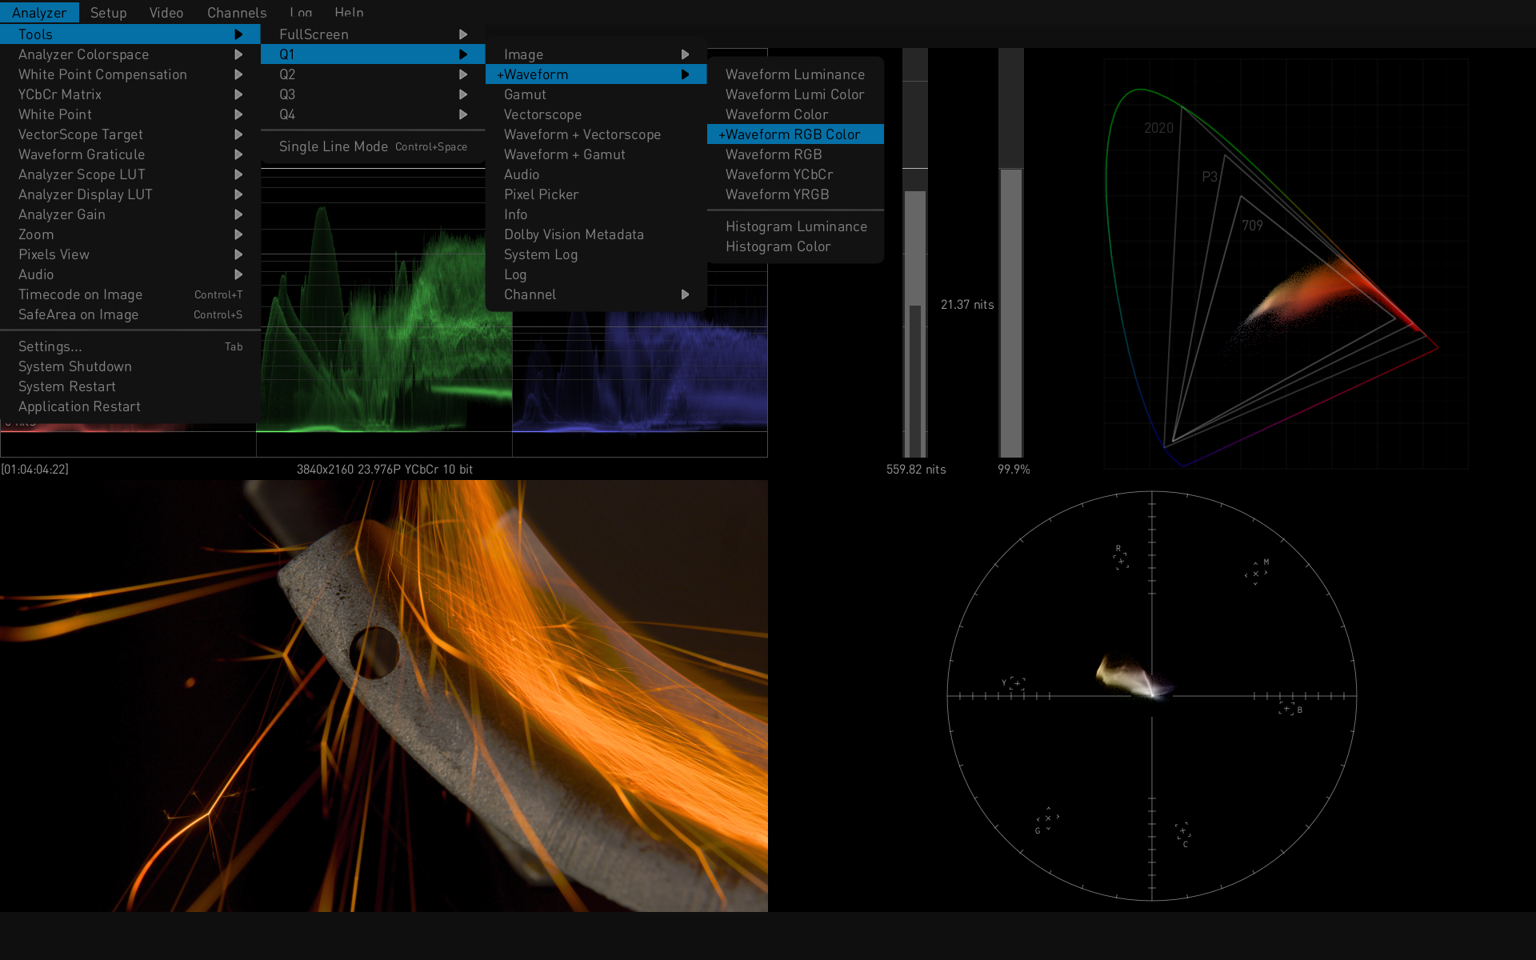Toggle Timecode on Image
Image resolution: width=1536 pixels, height=960 pixels.
[x=80, y=294]
